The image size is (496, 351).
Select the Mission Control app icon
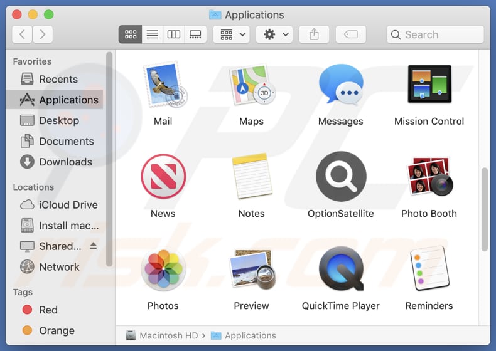pyautogui.click(x=429, y=84)
